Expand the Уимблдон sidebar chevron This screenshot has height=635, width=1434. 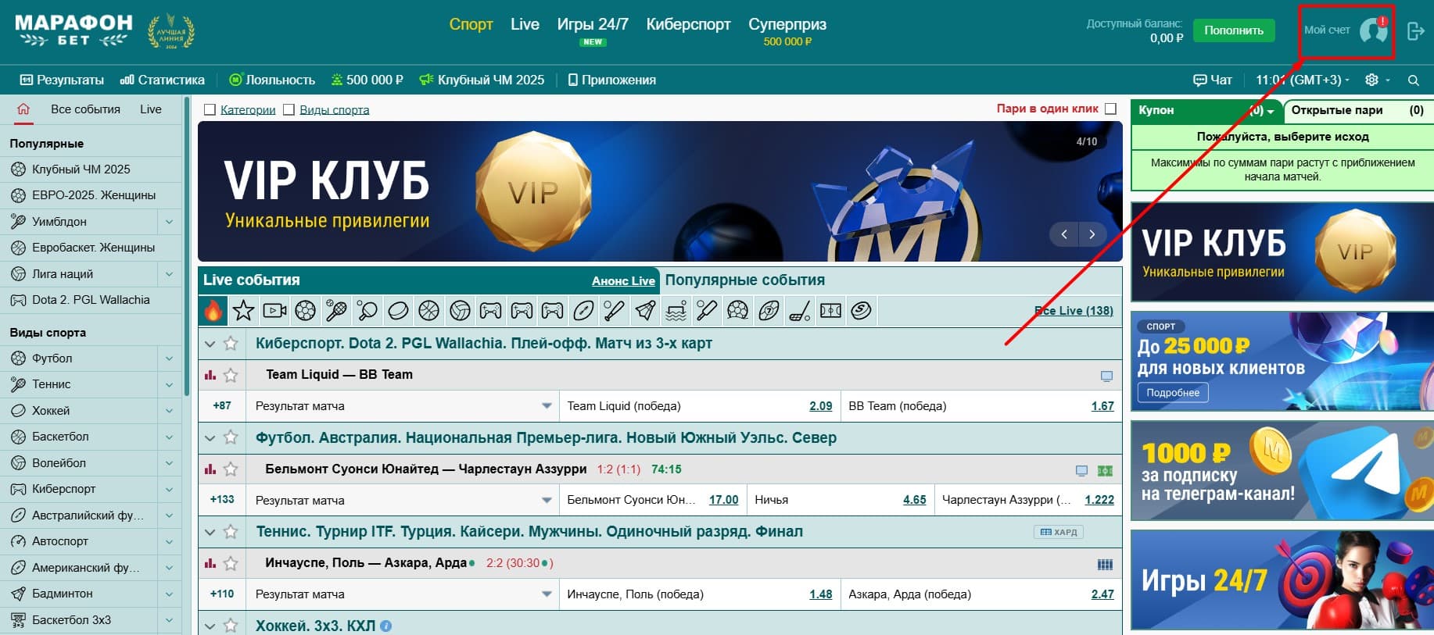tap(169, 222)
